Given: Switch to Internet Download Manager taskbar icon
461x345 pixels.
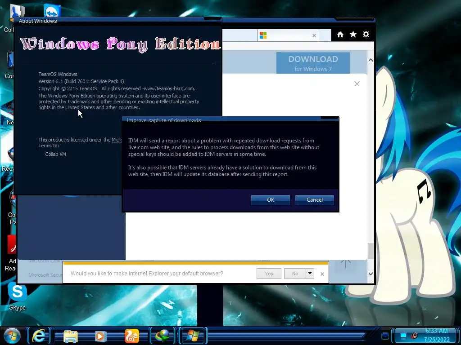Looking at the screenshot, I should pyautogui.click(x=162, y=336).
